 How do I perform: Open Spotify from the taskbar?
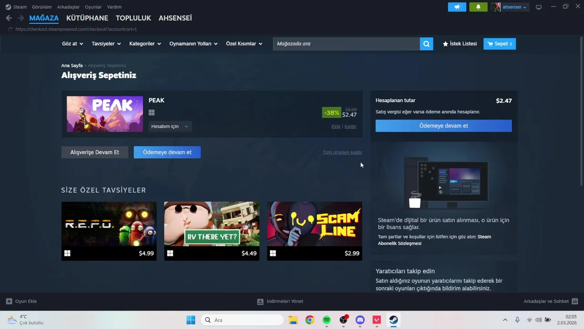[x=327, y=320]
